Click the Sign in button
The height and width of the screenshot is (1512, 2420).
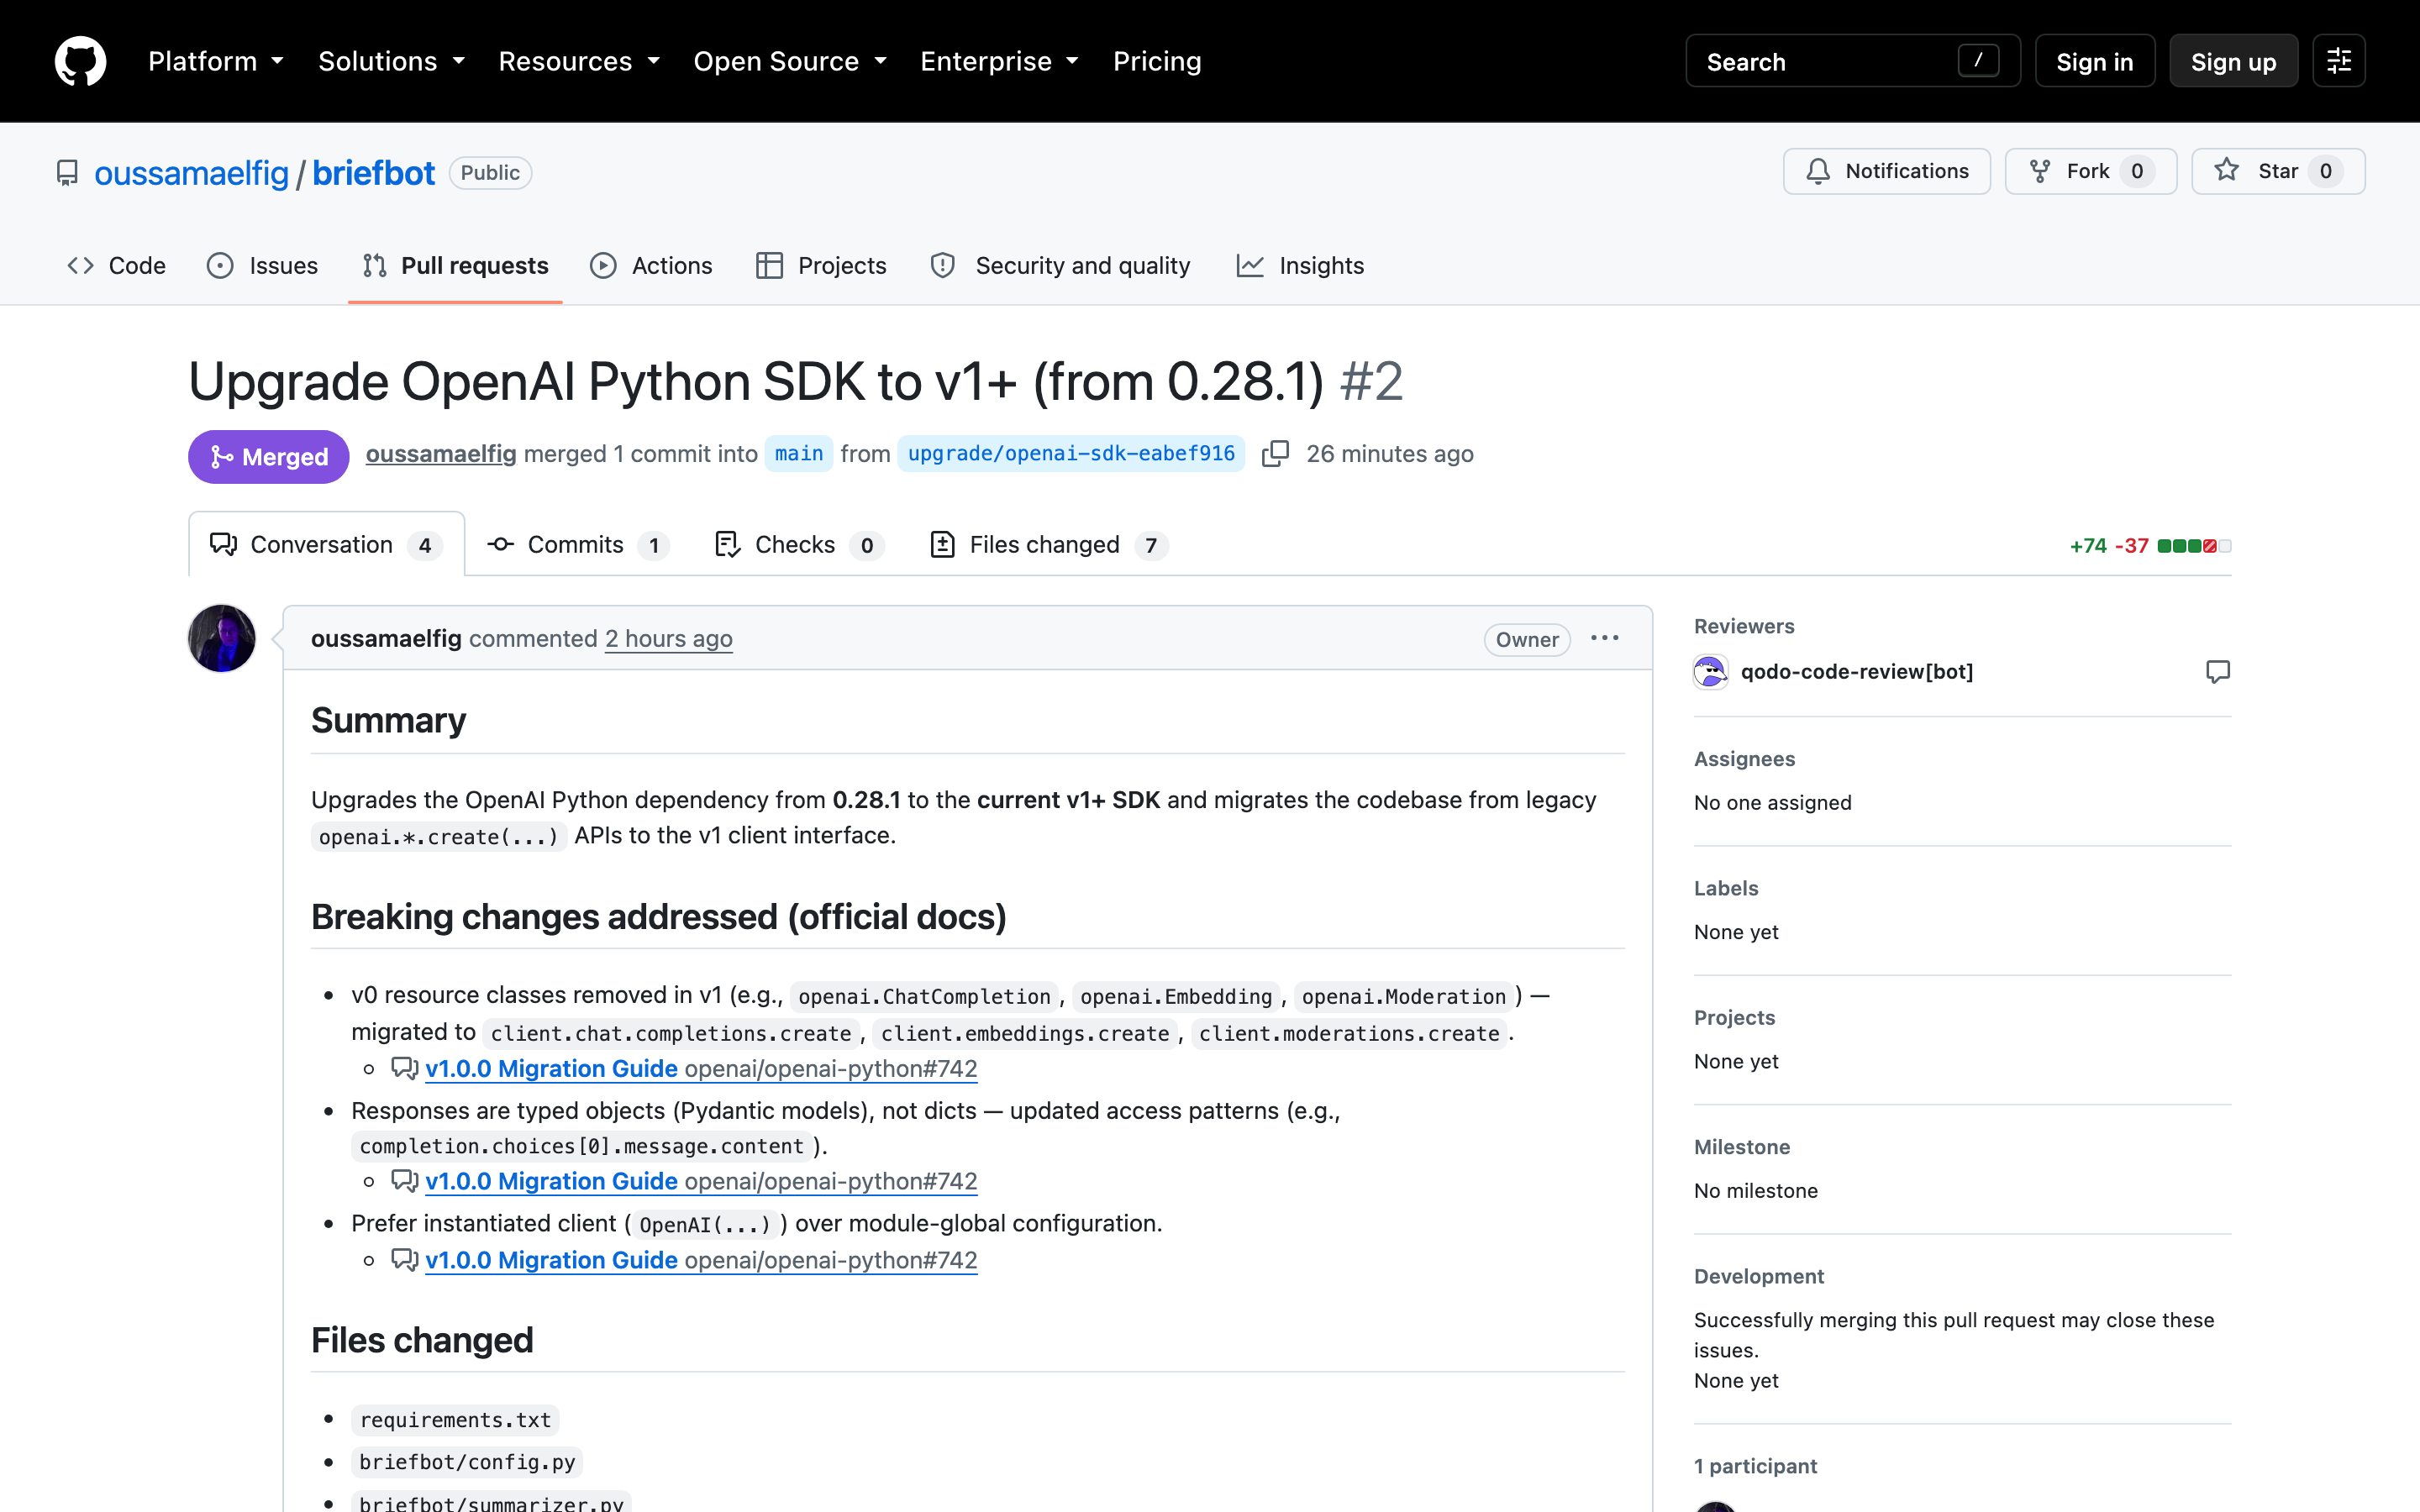point(2094,61)
